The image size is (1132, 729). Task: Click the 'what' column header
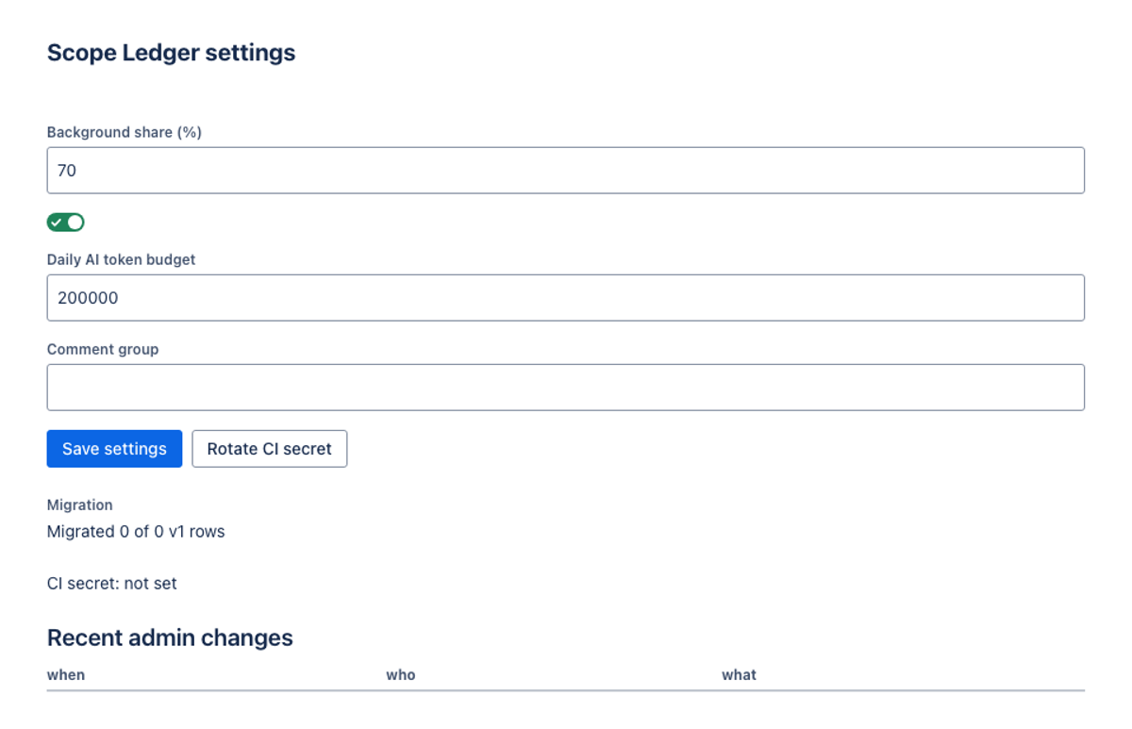740,675
